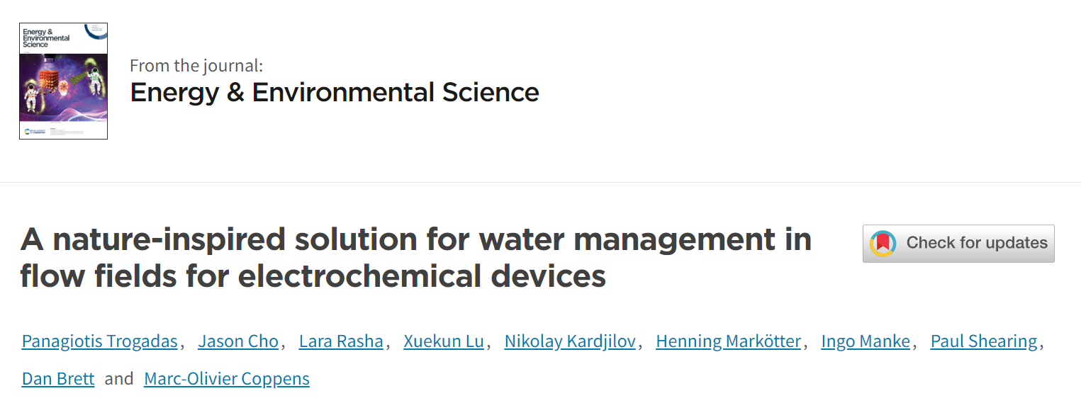This screenshot has width=1081, height=403.
Task: Open Ingo Manke author info
Action: click(x=866, y=341)
